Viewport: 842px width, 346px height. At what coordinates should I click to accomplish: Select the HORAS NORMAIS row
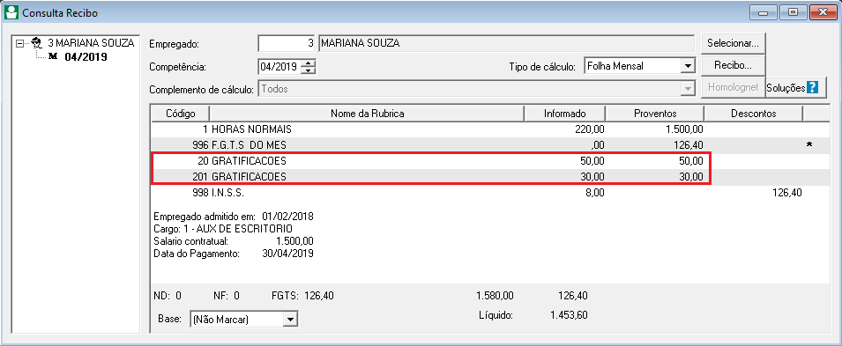[x=491, y=129]
